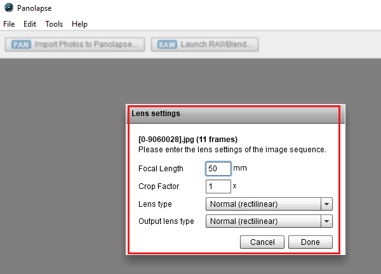Image resolution: width=381 pixels, height=274 pixels.
Task: Open the File menu
Action: 9,24
